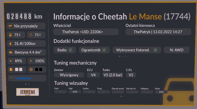Viewport: 197px width, 109px height.
Task: Click the wheel rim color icon
Action: pos(31,70)
